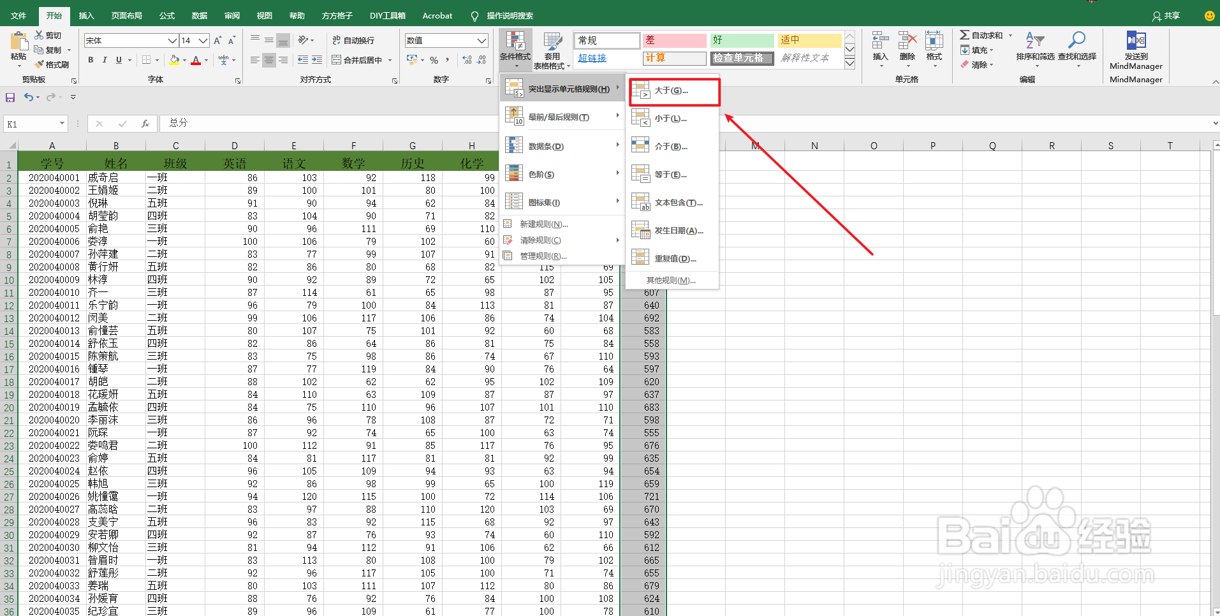Decrease font size icon
This screenshot has height=616, width=1220.
click(232, 40)
